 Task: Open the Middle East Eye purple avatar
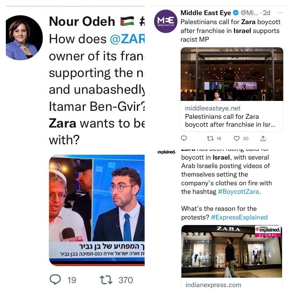[x=165, y=21]
